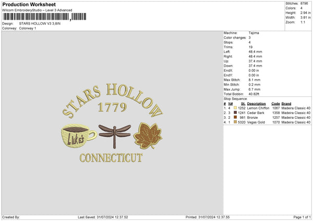Click design name 'STARS HOLLOW V3 3,8IN'
Screen dimensions: 313x221
point(40,23)
